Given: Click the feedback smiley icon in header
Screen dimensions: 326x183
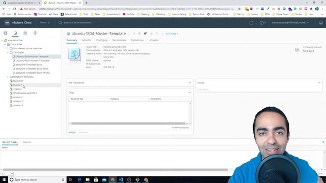Looking at the screenshot, I should pos(321,22).
